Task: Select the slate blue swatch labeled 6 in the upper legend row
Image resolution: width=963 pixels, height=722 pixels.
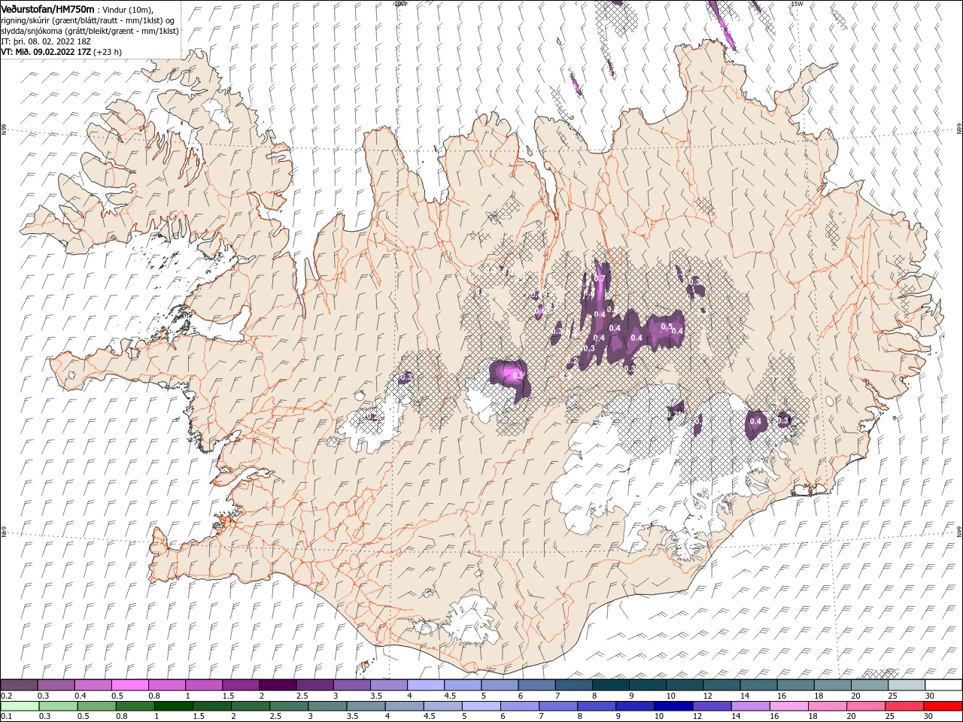Action: (x=536, y=685)
